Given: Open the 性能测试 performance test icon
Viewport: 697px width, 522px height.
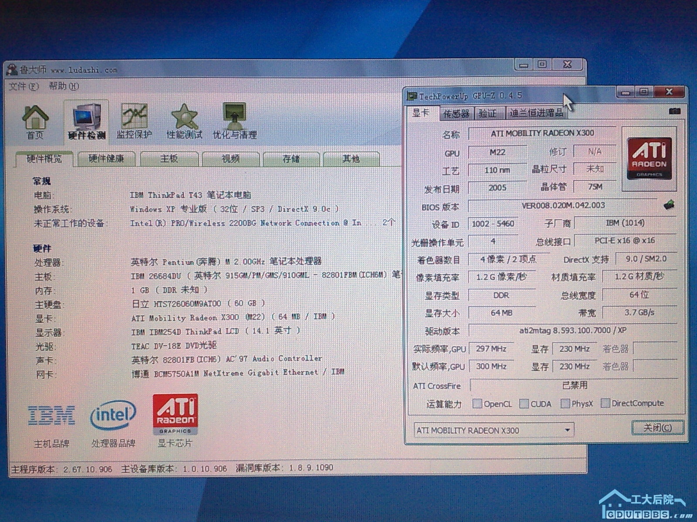Looking at the screenshot, I should click(x=184, y=121).
